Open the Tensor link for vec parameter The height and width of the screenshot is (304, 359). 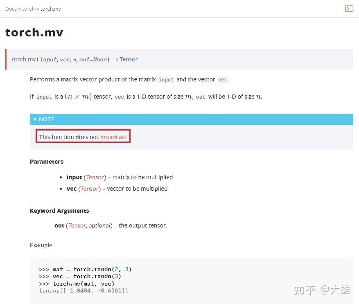tap(89, 189)
